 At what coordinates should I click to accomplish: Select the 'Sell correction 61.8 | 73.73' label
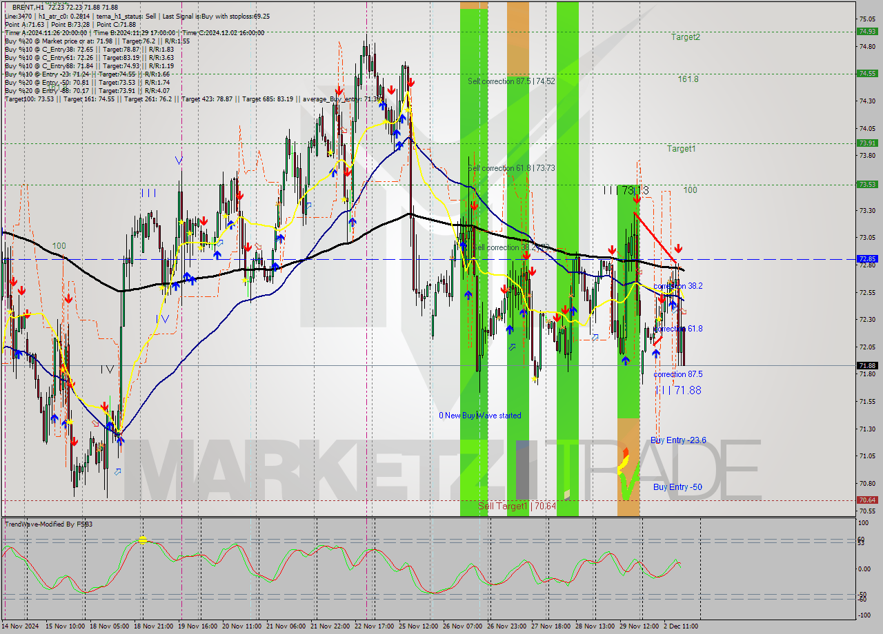coord(511,168)
